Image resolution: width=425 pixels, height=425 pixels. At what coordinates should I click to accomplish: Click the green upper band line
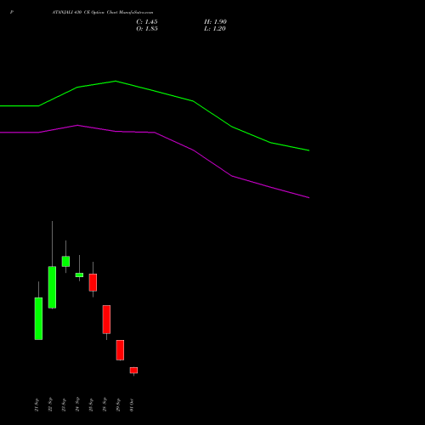tap(155, 91)
